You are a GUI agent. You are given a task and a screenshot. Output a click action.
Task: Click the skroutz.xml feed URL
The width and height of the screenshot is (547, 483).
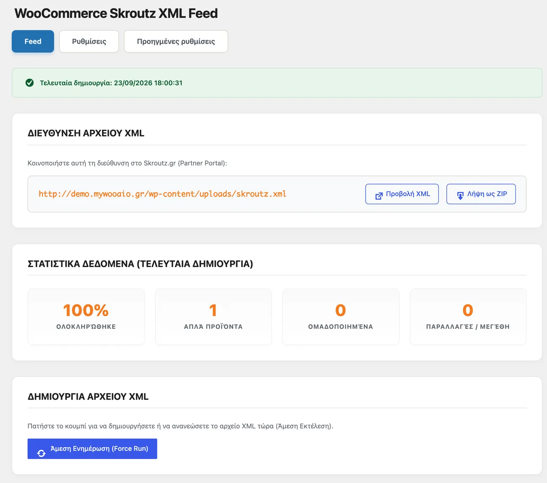162,194
